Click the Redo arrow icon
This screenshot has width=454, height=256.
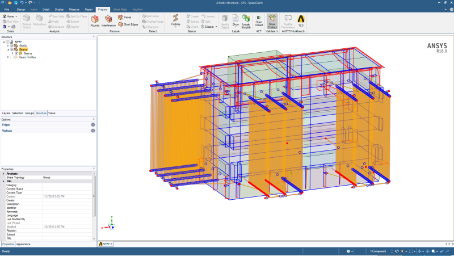pos(30,3)
